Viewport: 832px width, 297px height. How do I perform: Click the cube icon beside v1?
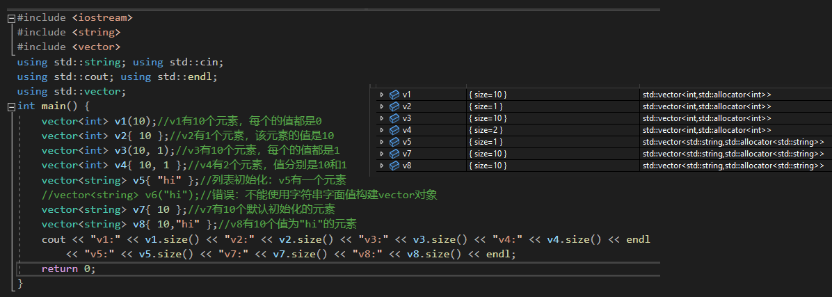[x=394, y=95]
